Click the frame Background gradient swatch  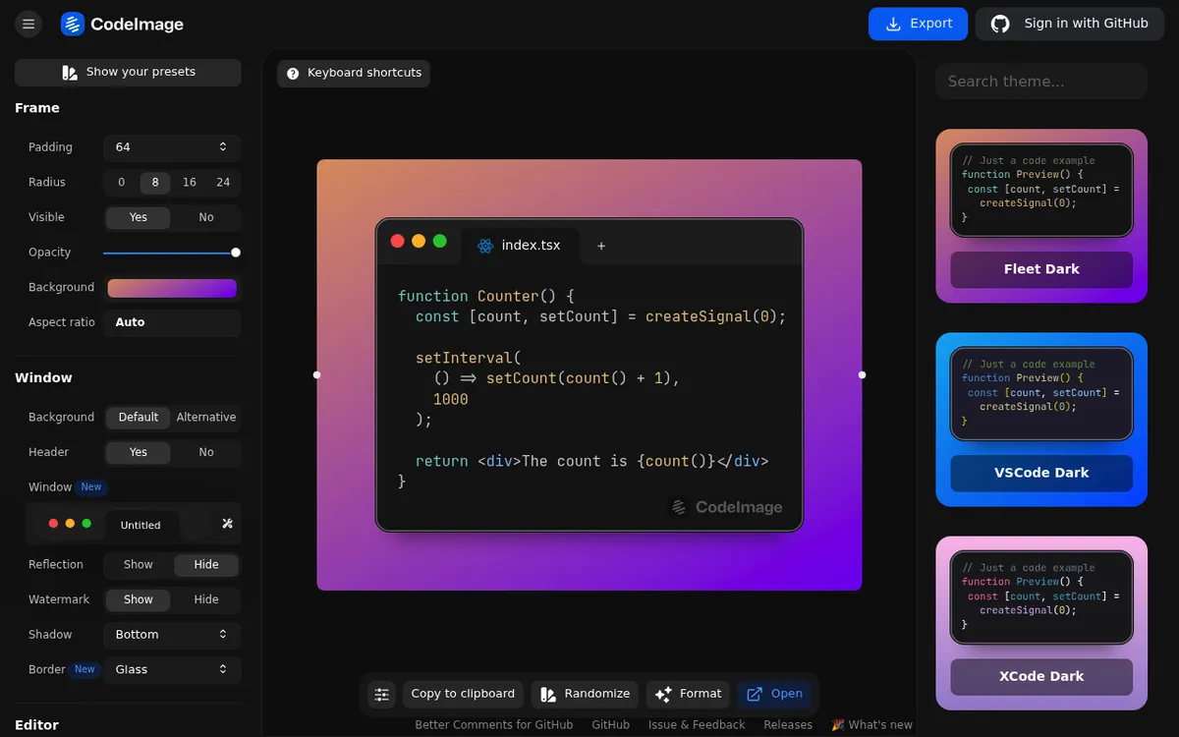172,288
